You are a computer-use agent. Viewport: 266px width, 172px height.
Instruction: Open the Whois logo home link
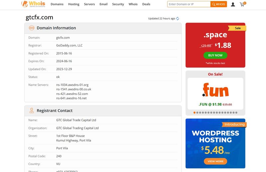point(33,4)
